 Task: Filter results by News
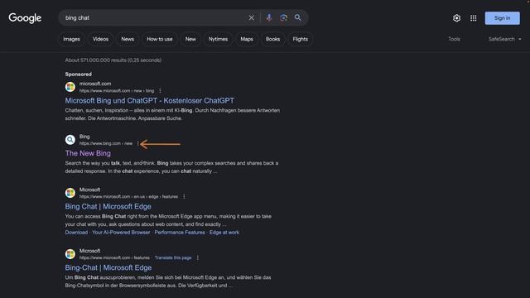128,39
